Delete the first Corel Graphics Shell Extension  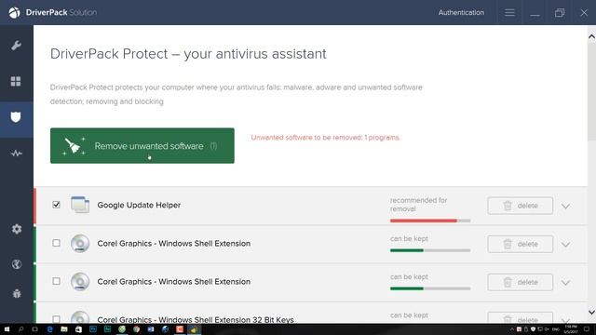point(520,244)
